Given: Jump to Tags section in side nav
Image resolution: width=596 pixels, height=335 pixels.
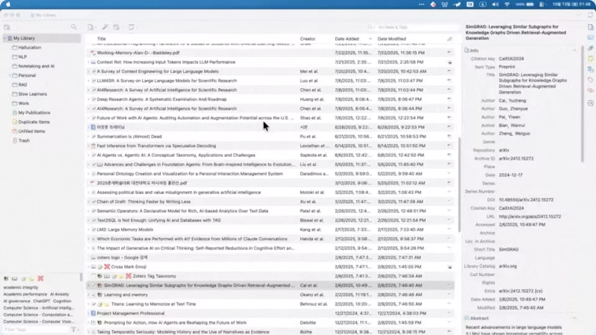Looking at the screenshot, I should click(x=590, y=80).
